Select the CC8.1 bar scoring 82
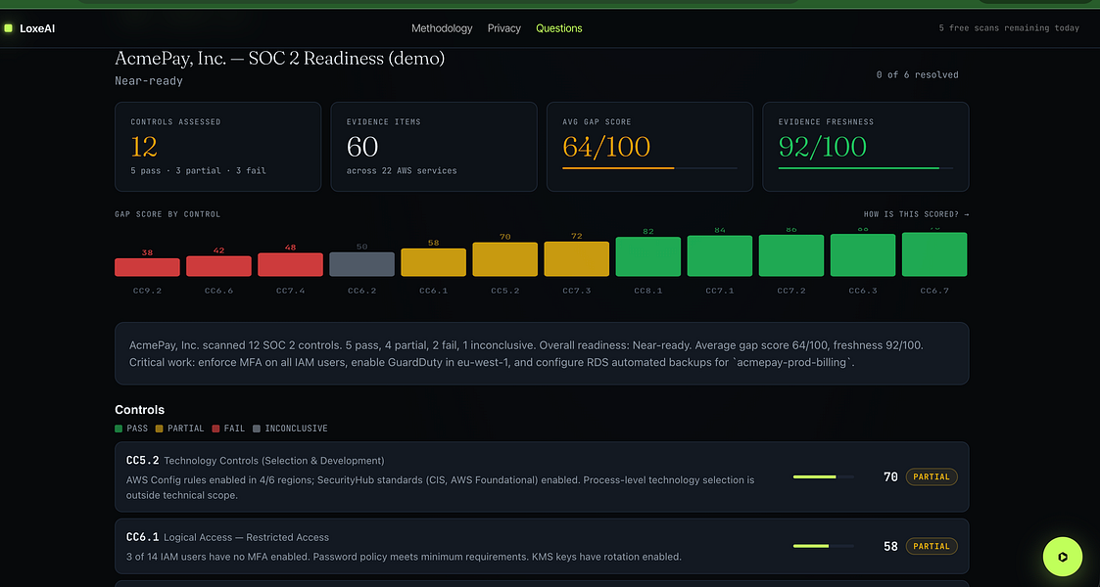Viewport: 1100px width, 587px height. point(648,256)
